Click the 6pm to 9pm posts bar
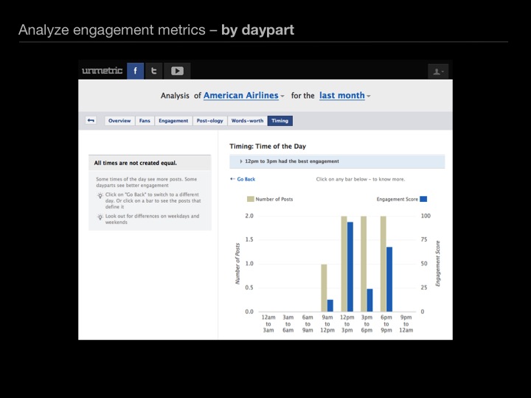The image size is (531, 398). (383, 264)
